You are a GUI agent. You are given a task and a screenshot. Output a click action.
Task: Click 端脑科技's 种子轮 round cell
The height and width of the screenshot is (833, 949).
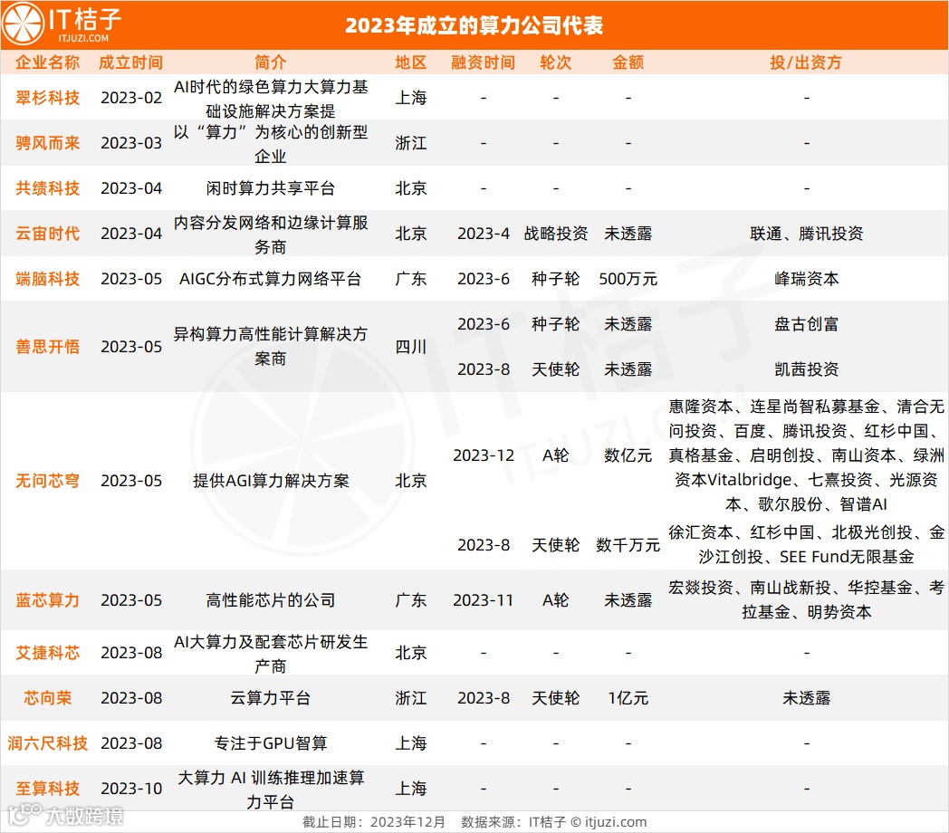pos(556,279)
